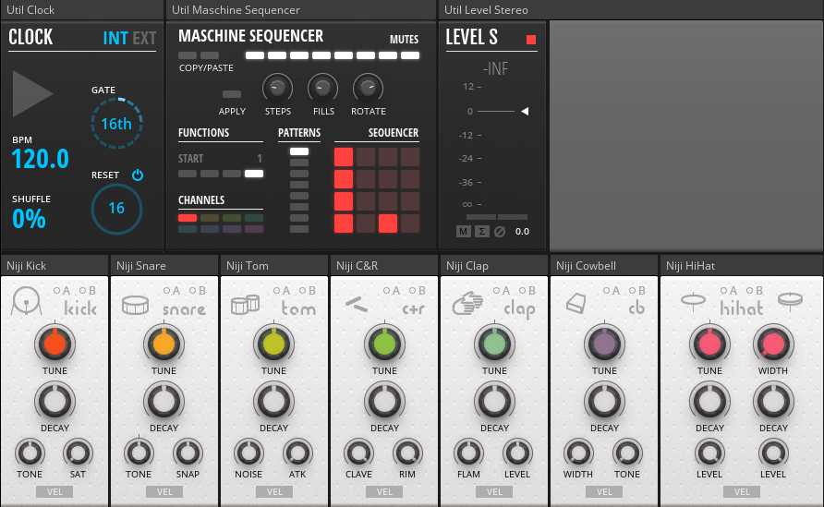This screenshot has width=824, height=507.
Task: Click the Rotate knob
Action: pyautogui.click(x=368, y=89)
